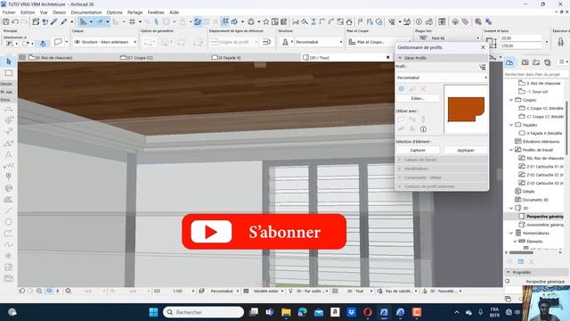Click the syringe inject parameters icon
Viewport: 570px width, 321px height.
[x=63, y=21]
